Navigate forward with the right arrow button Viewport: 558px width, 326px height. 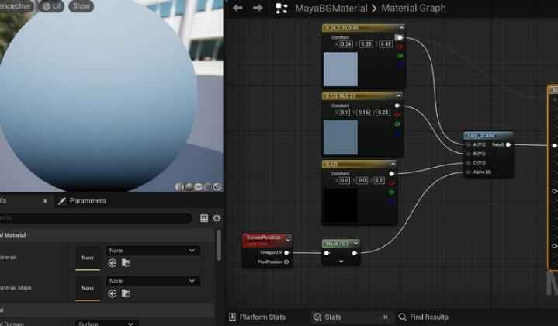[257, 8]
